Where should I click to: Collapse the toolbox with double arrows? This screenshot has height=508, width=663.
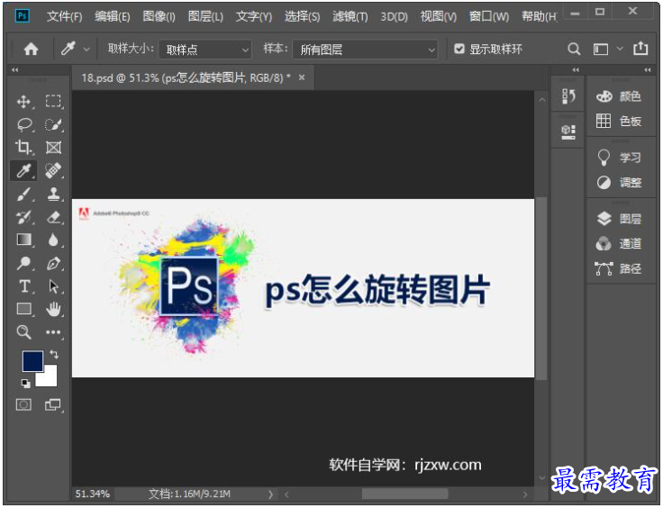pyautogui.click(x=14, y=69)
